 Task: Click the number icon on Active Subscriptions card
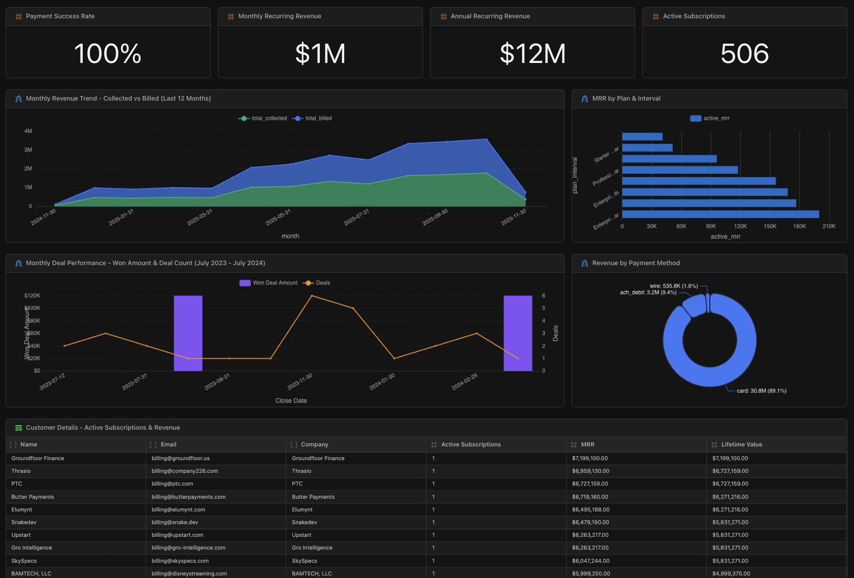655,16
